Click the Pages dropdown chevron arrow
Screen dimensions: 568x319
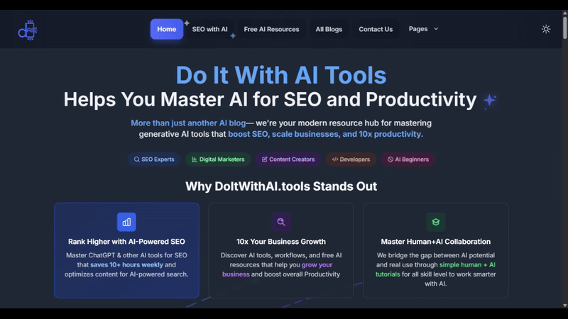436,29
